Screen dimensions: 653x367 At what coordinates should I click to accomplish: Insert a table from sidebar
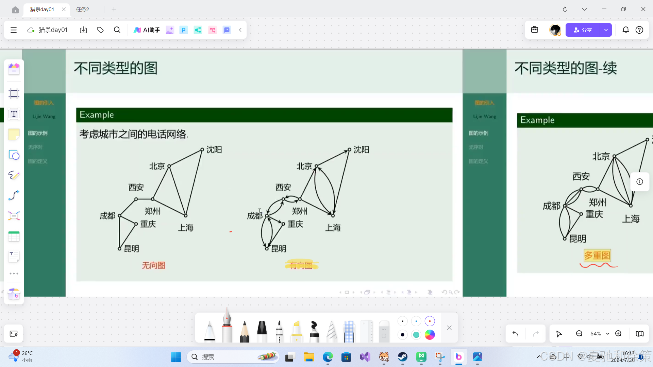click(x=14, y=237)
